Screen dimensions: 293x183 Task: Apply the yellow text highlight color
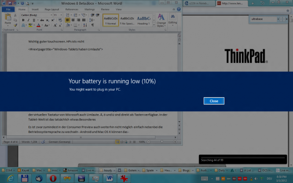pos(30,25)
